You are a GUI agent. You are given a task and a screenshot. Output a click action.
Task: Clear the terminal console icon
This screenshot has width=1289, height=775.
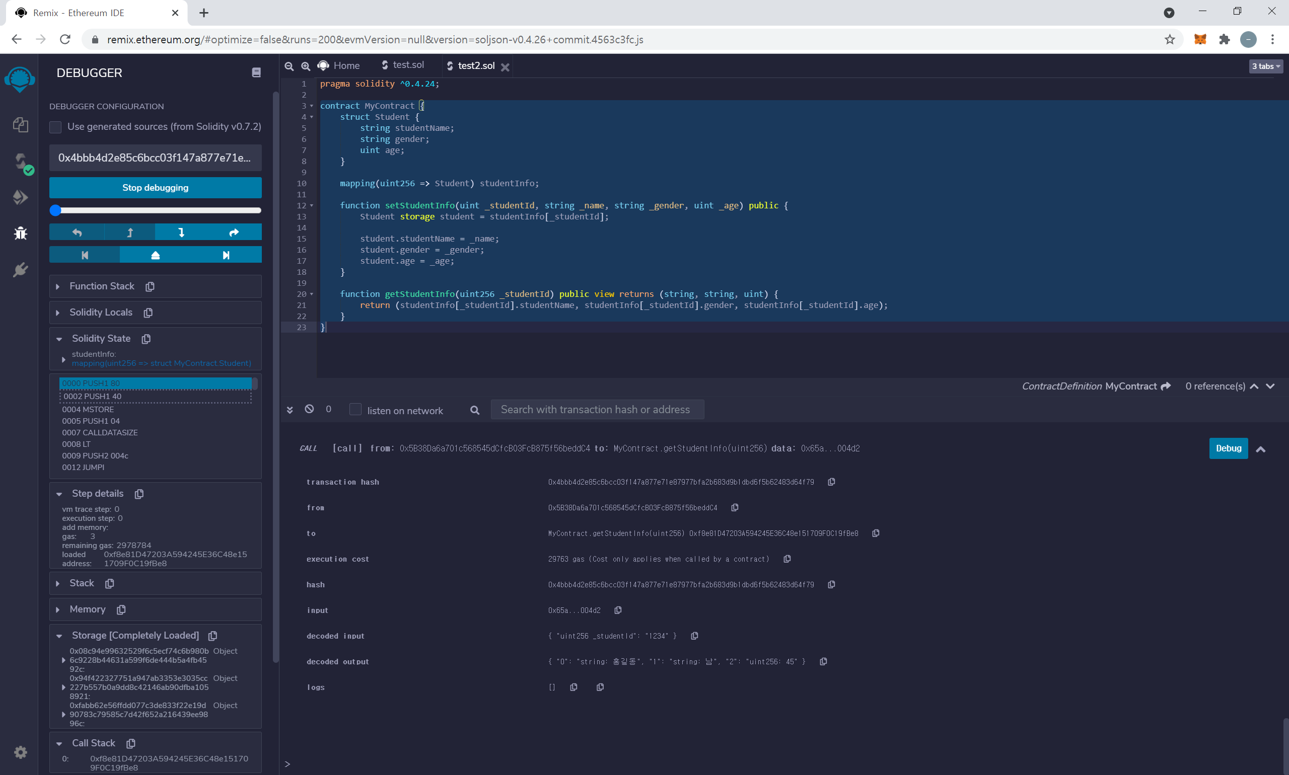(x=309, y=409)
